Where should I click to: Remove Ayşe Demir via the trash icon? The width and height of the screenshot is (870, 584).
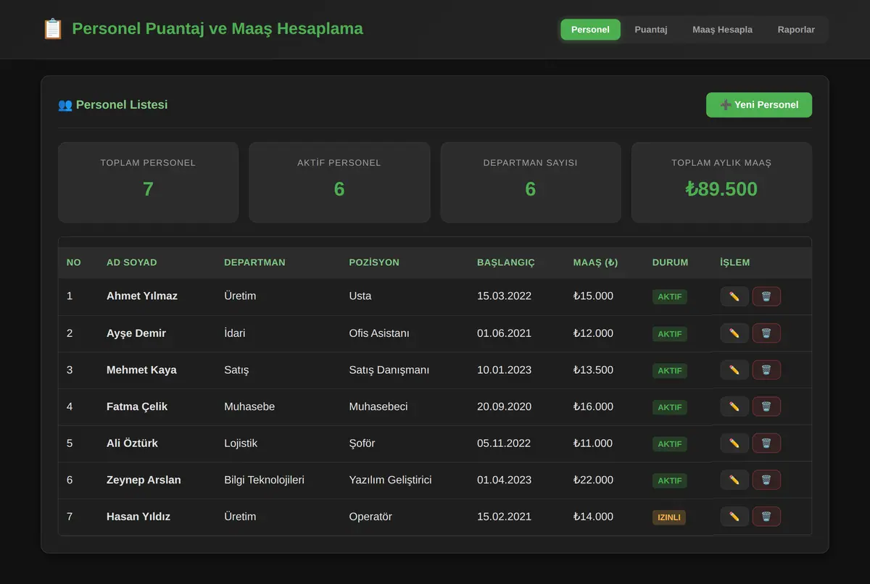click(x=766, y=333)
